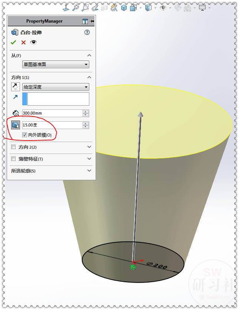Image resolution: width=239 pixels, height=310 pixels.
Task: Toggle detailed preview eye icon
Action: click(33, 42)
